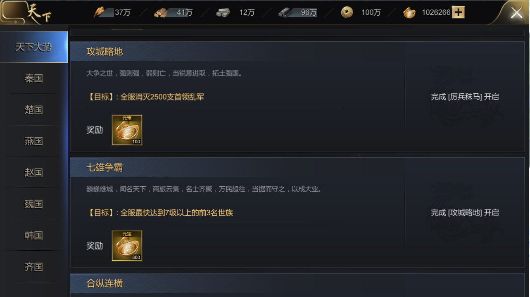Screen dimensions: 530x297
Task: Click the iron ingot resource icon showing 96万
Action: coord(285,13)
